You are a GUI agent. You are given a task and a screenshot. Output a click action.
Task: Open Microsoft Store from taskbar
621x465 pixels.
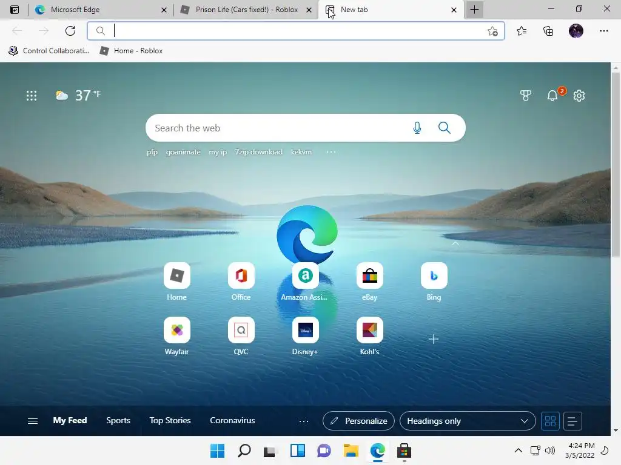(x=404, y=450)
